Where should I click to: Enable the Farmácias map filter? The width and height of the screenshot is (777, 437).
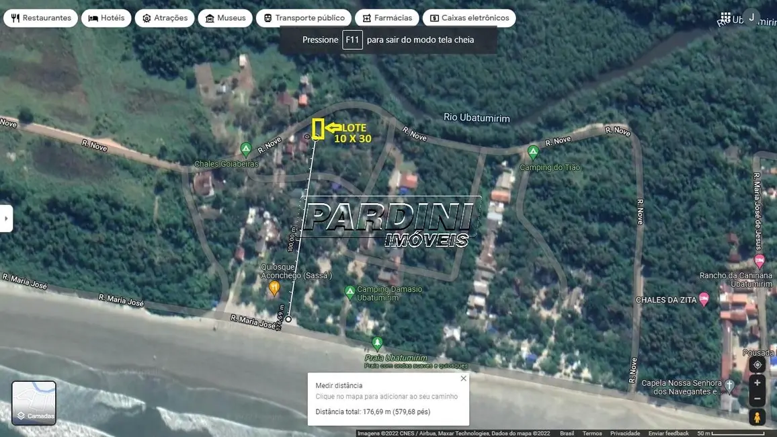pos(386,17)
